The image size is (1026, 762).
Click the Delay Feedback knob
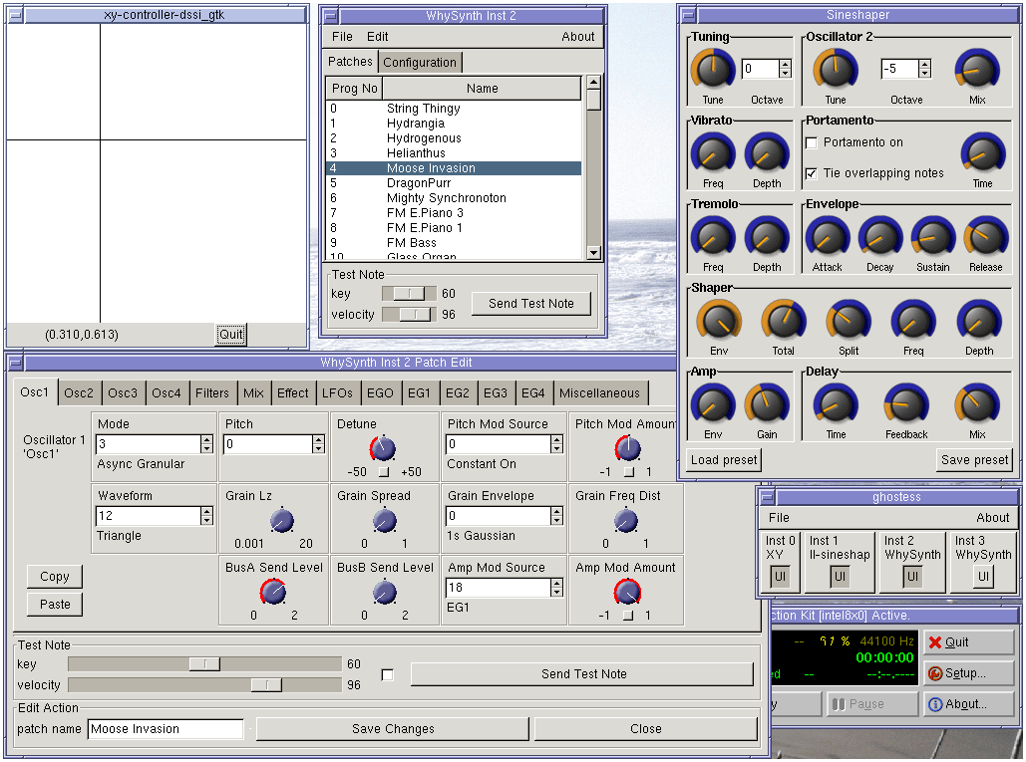pos(906,403)
